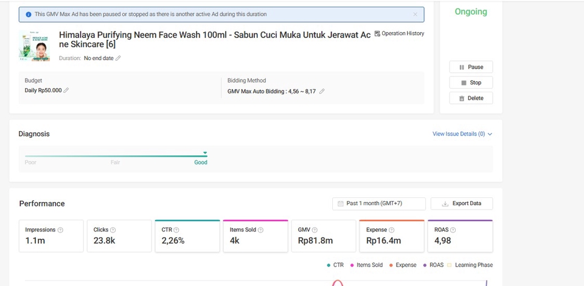Close the paused GMV Max Ad notice
This screenshot has width=584, height=286.
[x=415, y=14]
